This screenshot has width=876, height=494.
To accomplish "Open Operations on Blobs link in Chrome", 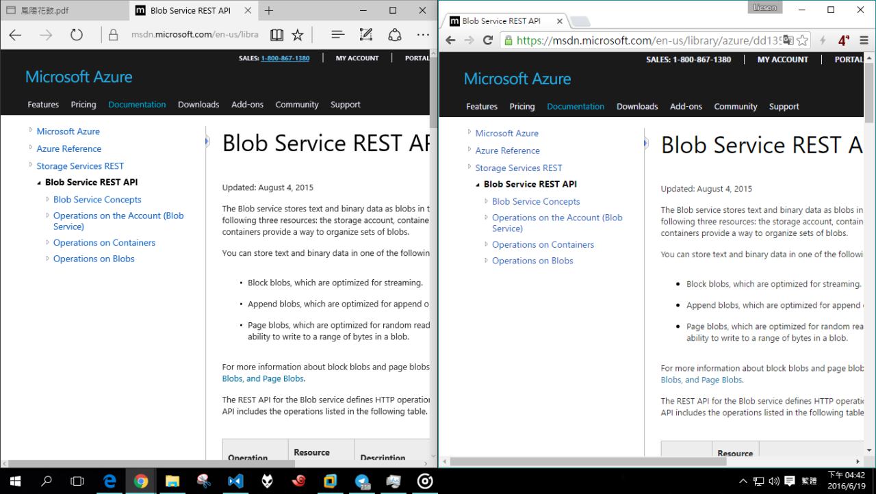I will 532,261.
